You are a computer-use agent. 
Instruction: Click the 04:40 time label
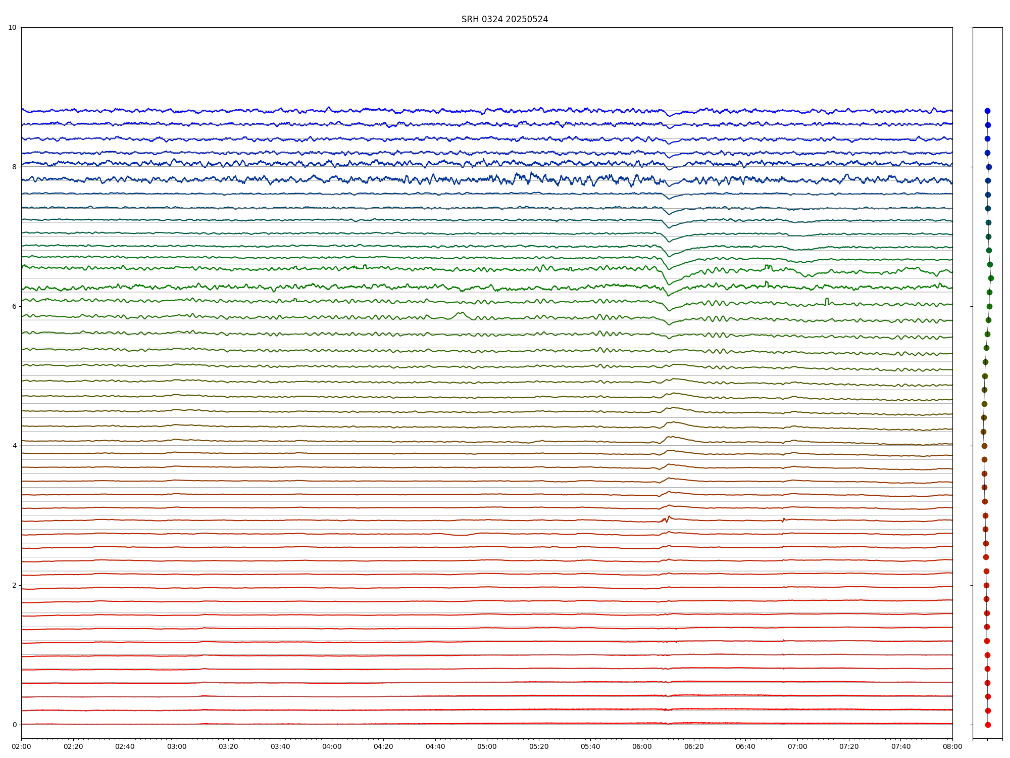point(435,746)
